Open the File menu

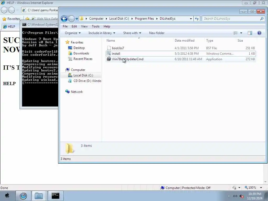[x=65, y=26]
